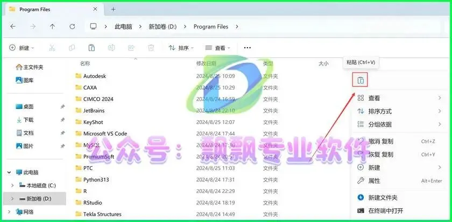Click the Delete trash toolbar icon
This screenshot has height=222, width=452.
pyautogui.click(x=151, y=48)
